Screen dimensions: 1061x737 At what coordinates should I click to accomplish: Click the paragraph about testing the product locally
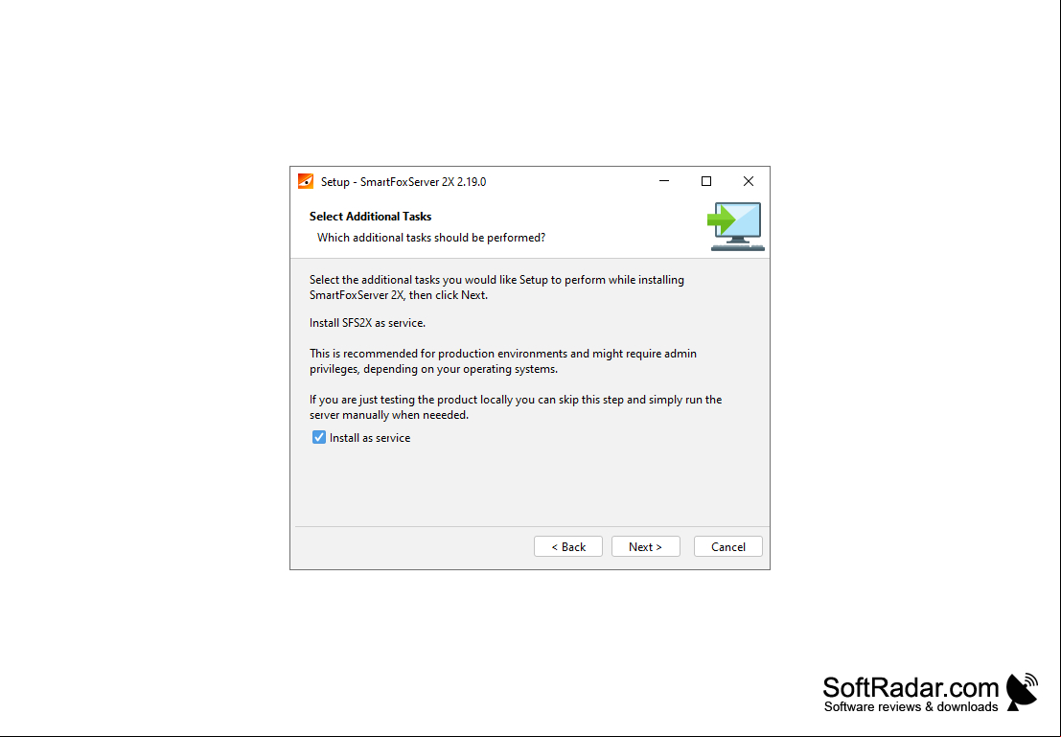pos(516,407)
